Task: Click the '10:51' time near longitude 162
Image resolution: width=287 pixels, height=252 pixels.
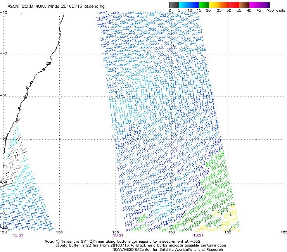Action: tap(198, 235)
